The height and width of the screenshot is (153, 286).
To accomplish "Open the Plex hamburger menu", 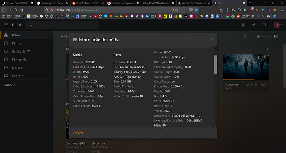I will point(6,25).
